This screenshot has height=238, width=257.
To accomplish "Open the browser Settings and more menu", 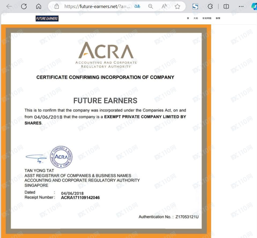I will (x=241, y=6).
